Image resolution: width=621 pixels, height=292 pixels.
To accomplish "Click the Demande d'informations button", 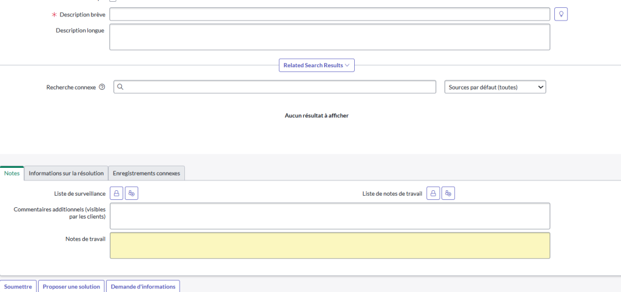I will [143, 287].
